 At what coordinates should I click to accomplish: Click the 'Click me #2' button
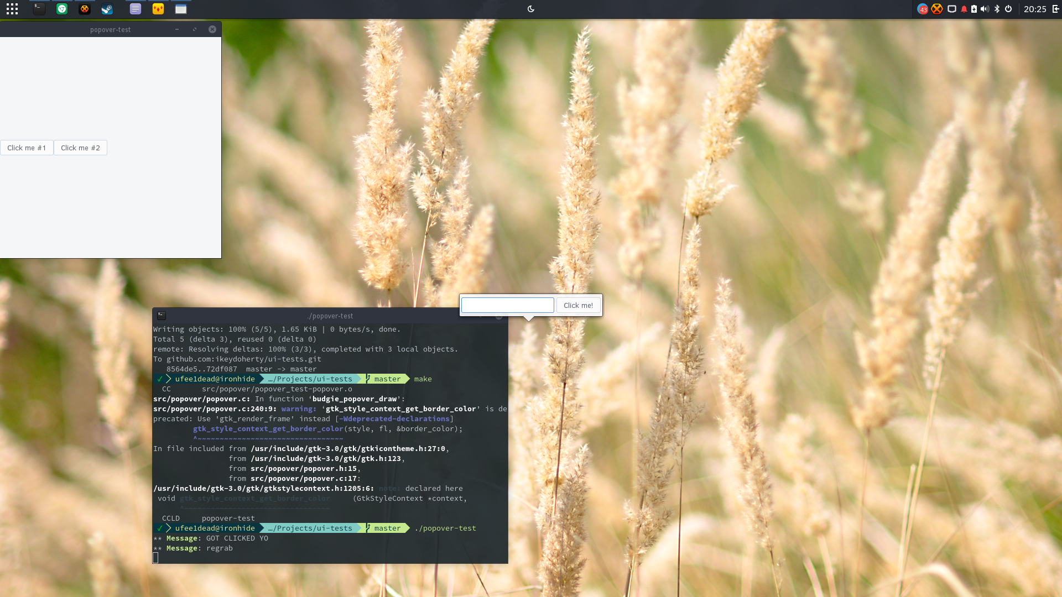pos(80,148)
